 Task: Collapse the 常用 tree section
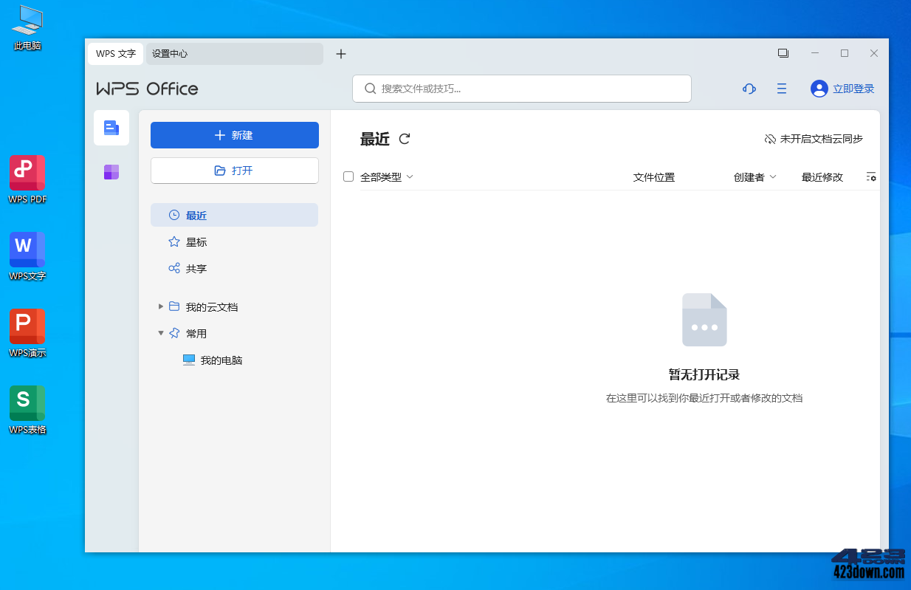click(x=161, y=333)
